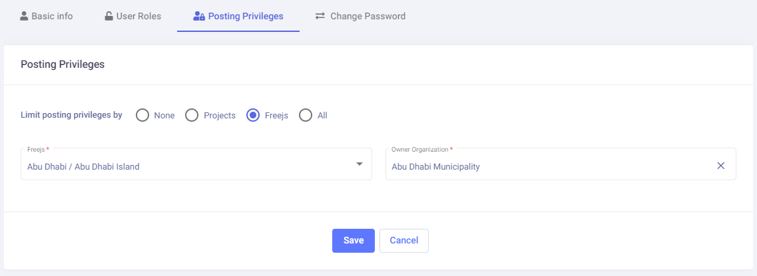Click the Abu Dhabi Island selected value
Screen dimensions: 757x276
tap(83, 167)
